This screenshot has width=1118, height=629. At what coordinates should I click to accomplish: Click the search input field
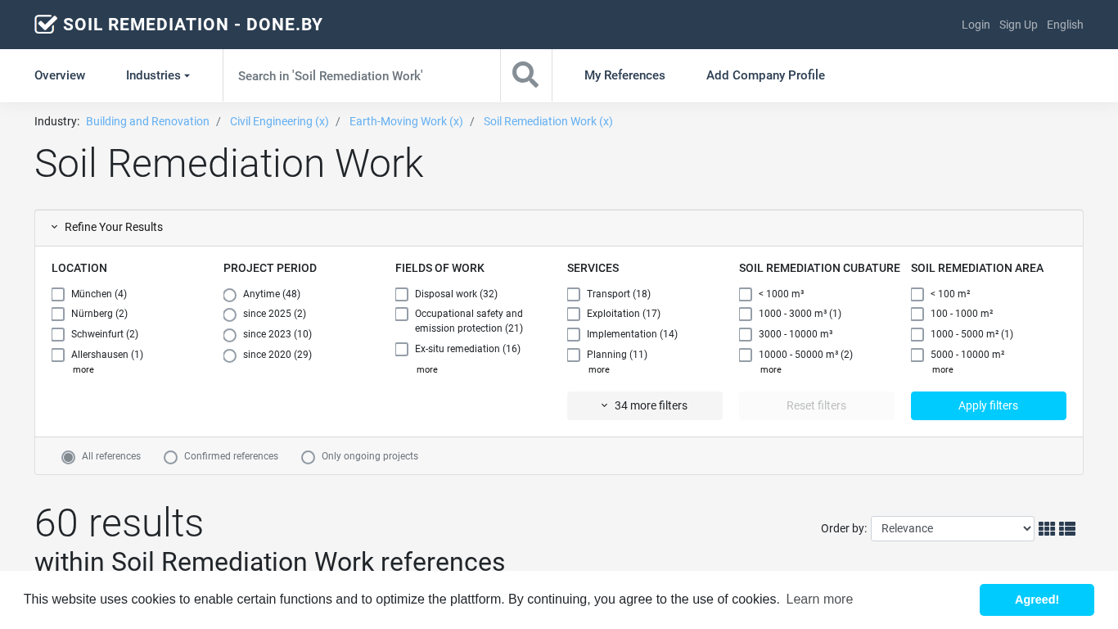(x=361, y=75)
